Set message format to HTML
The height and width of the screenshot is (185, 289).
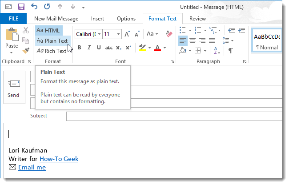pyautogui.click(x=48, y=30)
